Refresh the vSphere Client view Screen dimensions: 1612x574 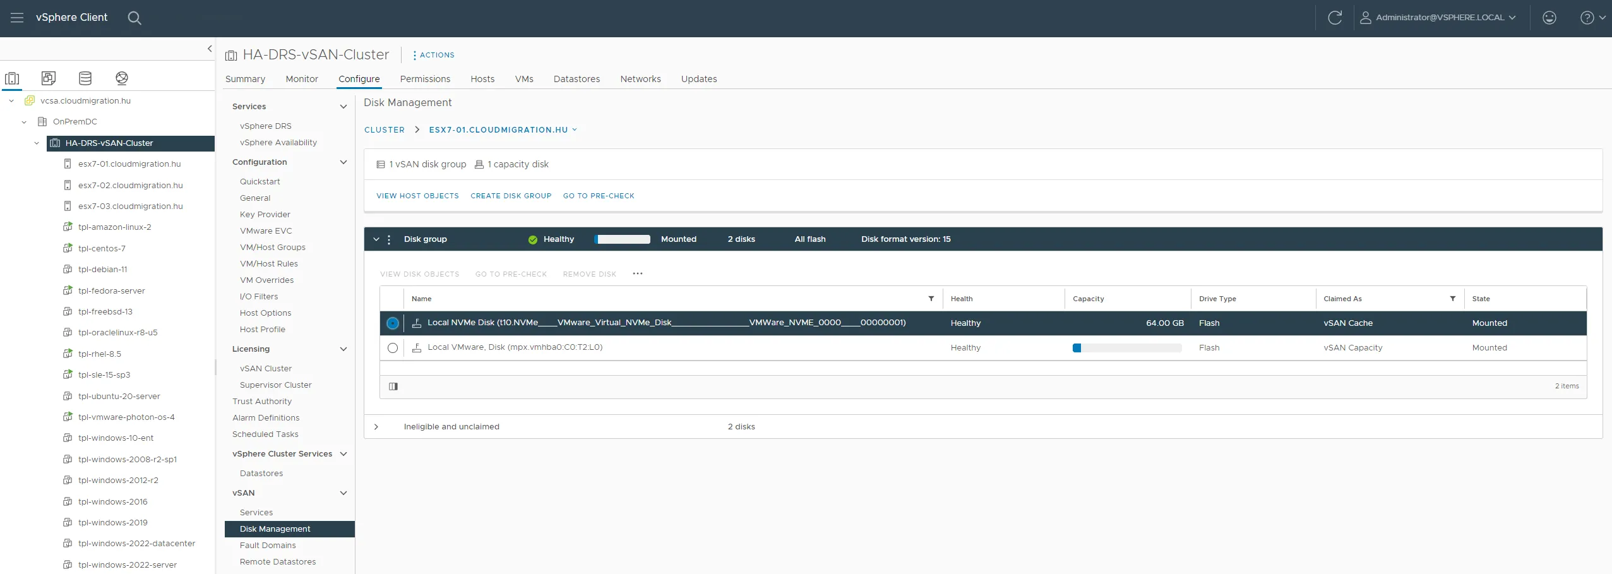tap(1335, 18)
